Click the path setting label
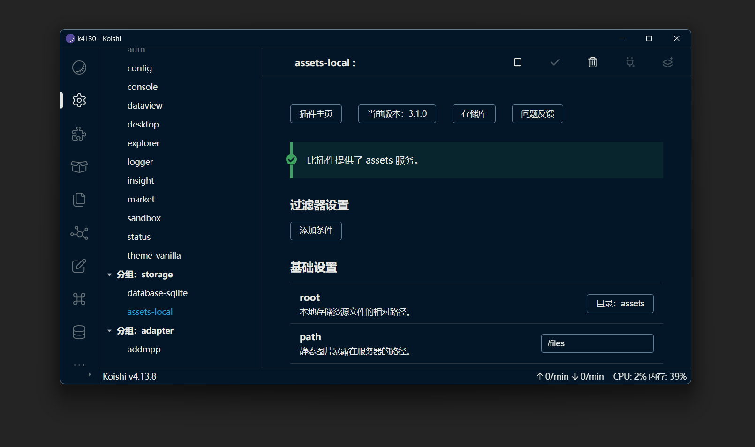Image resolution: width=755 pixels, height=447 pixels. pos(310,337)
